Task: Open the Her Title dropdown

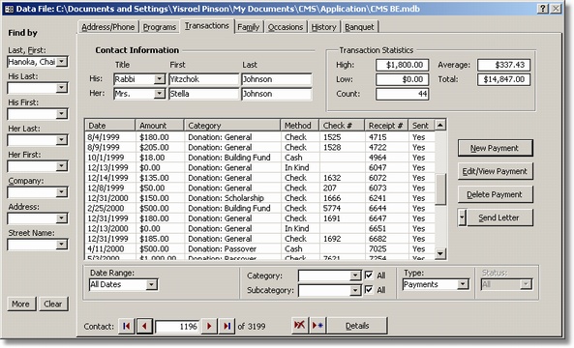Action: click(160, 94)
